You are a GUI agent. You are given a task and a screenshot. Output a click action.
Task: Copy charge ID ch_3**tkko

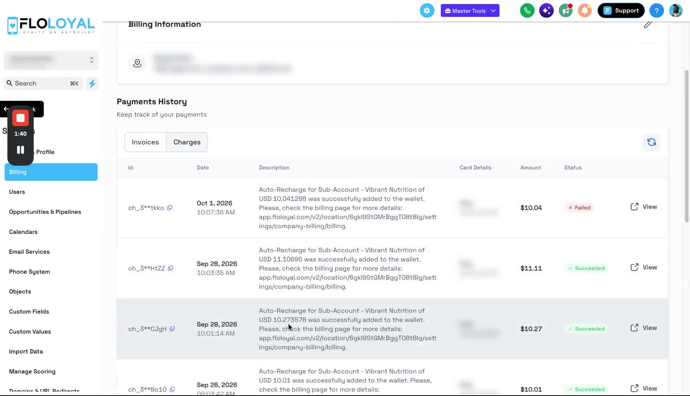170,208
